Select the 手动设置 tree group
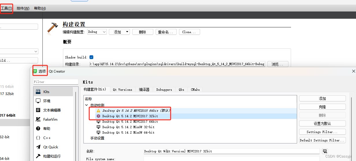Viewport: 356px width, 161px height. pos(97,138)
